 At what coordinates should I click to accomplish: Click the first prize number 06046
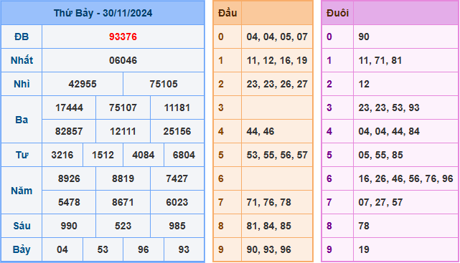point(123,60)
